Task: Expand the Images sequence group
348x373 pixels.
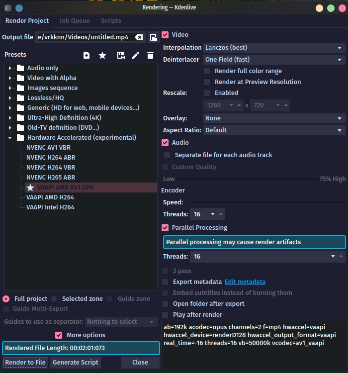Action: 10,88
